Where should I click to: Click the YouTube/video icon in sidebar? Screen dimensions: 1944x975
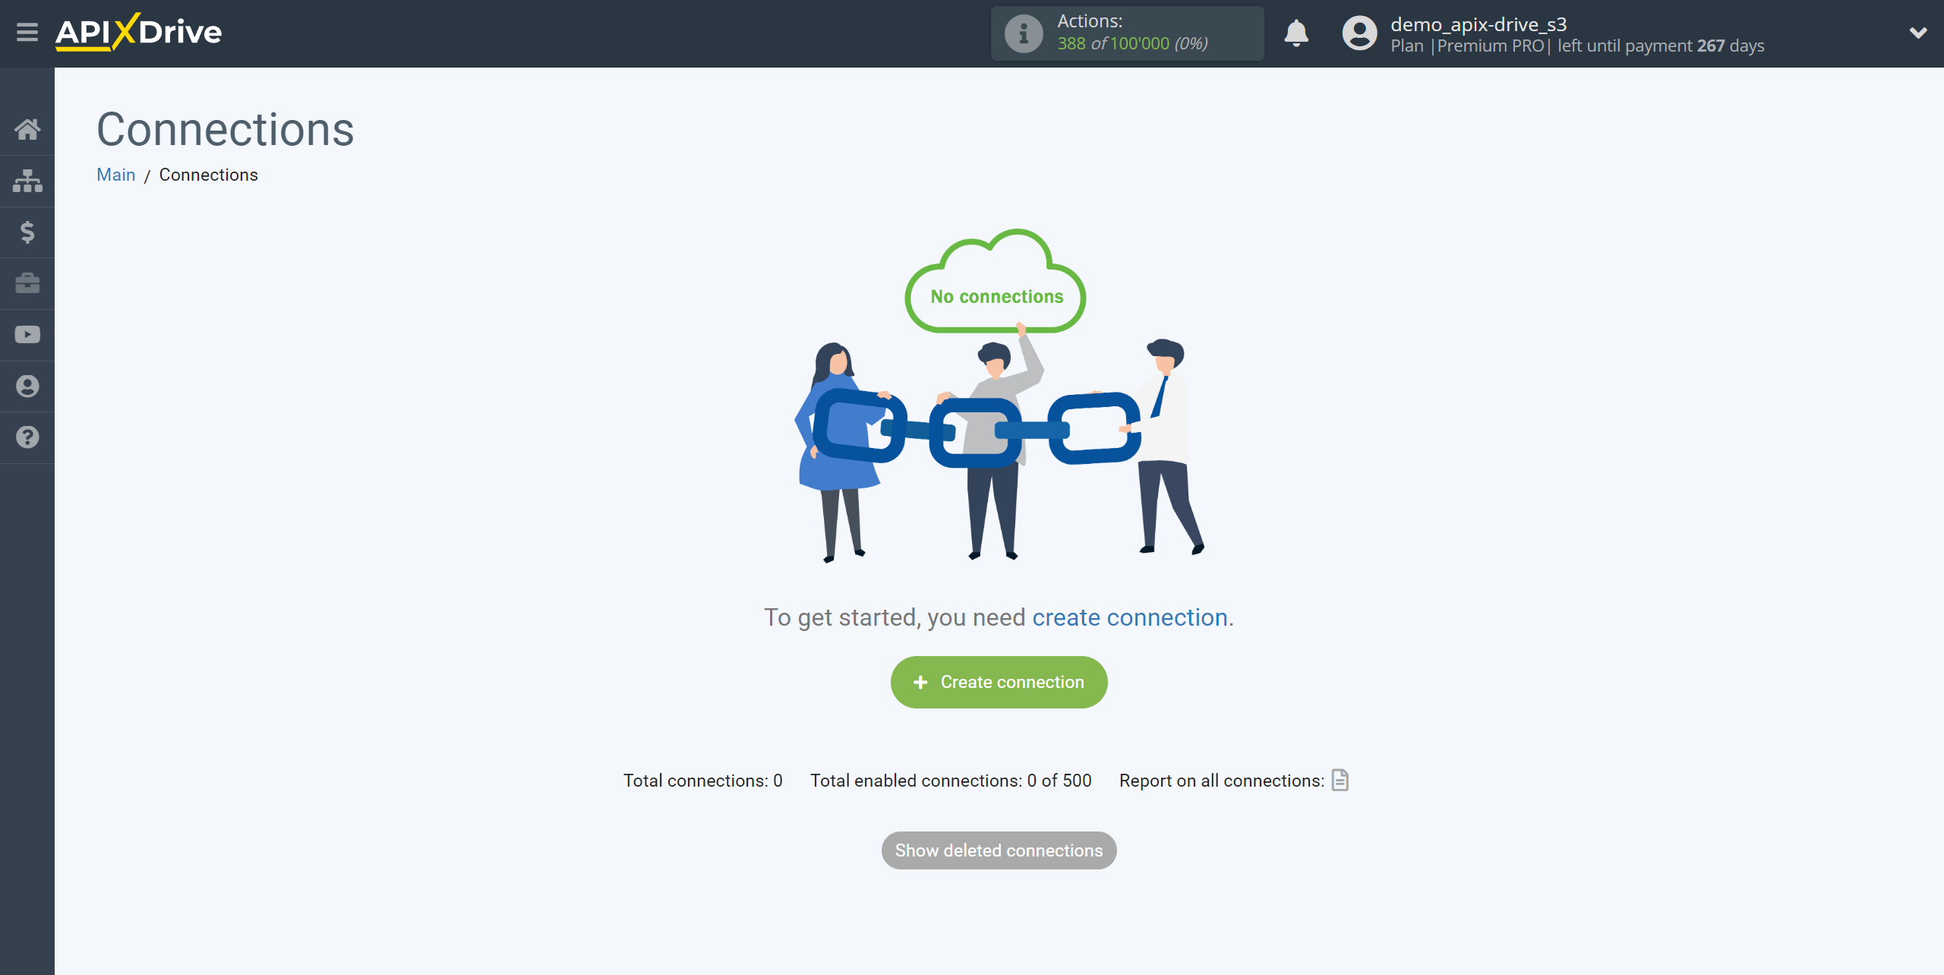tap(27, 336)
